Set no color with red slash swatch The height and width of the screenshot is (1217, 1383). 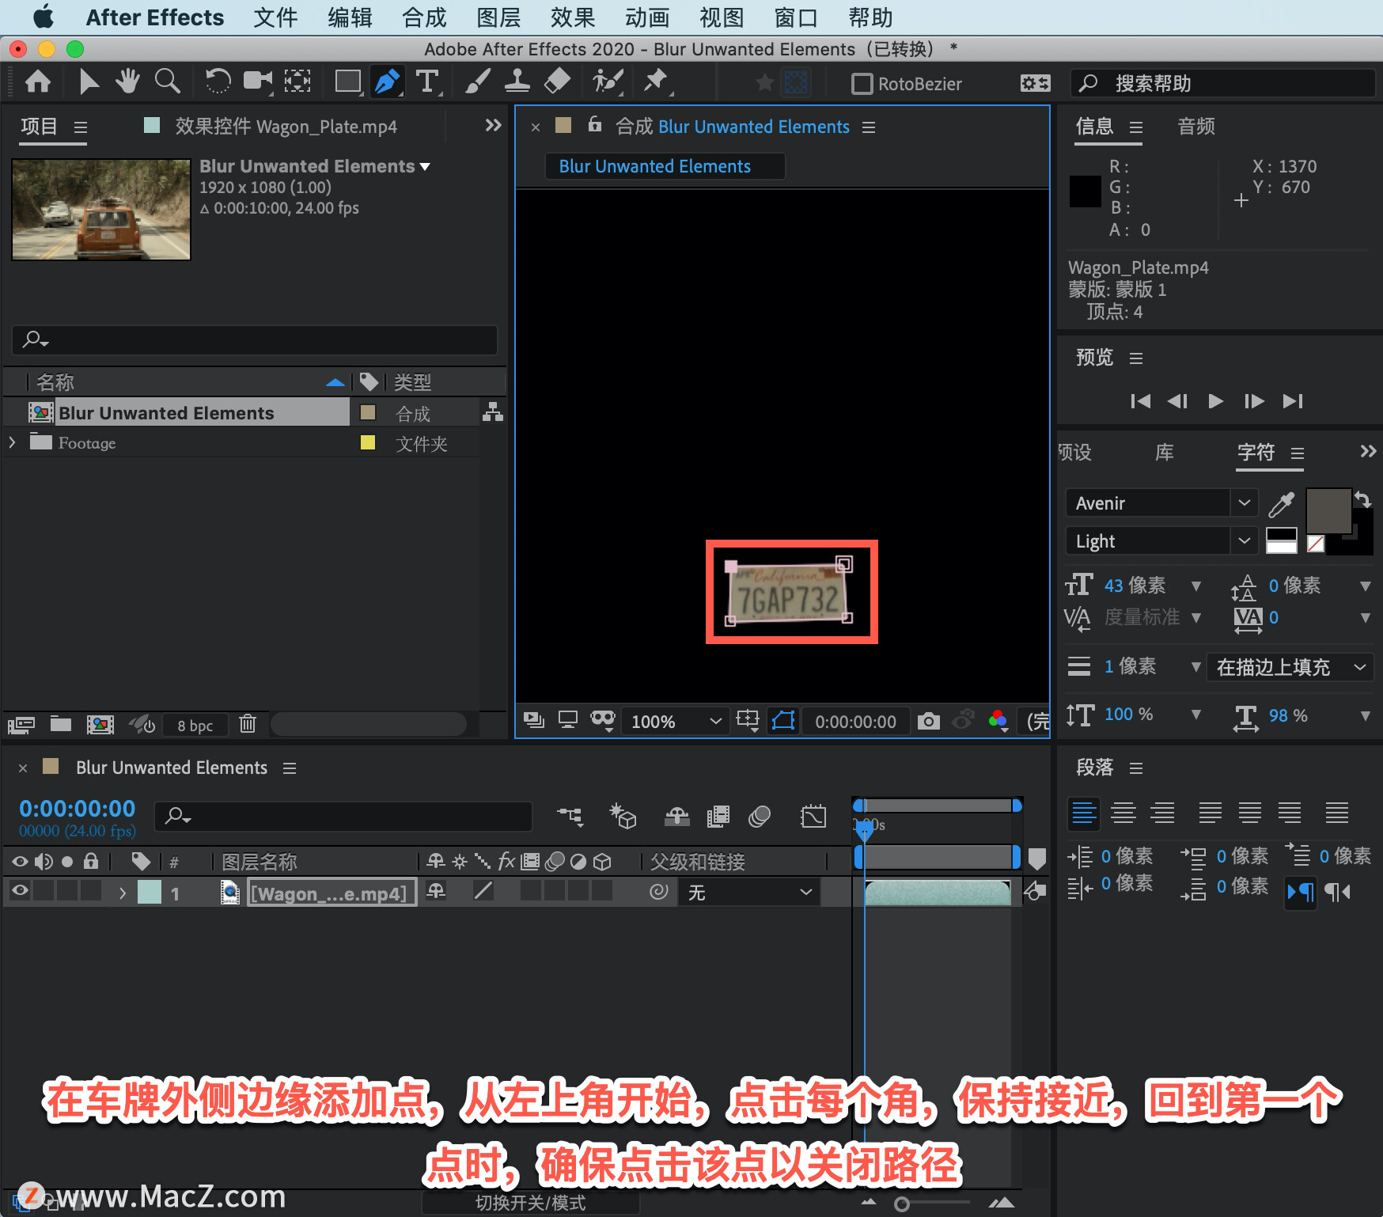[1316, 544]
